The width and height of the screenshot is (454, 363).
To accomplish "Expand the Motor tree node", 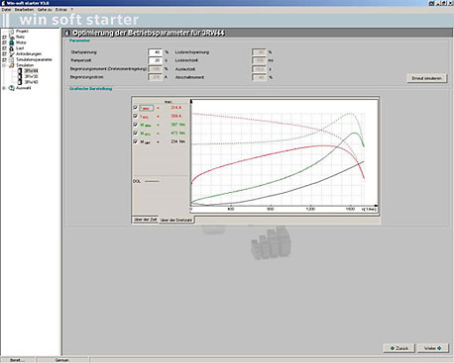I will [4, 43].
